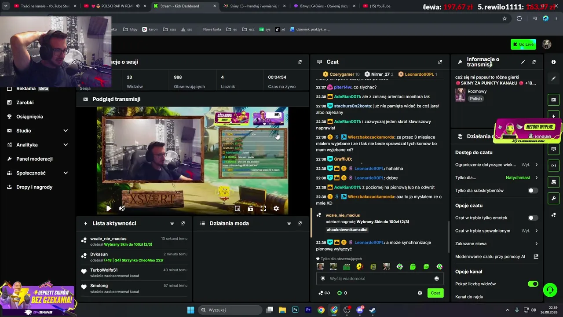Viewport: 563px width, 317px height.
Task: Open Zakazane słowa settings
Action: [497, 243]
